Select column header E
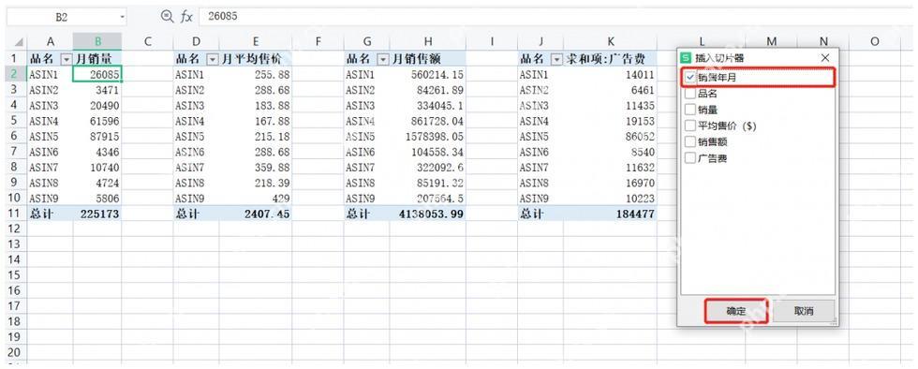 point(256,41)
